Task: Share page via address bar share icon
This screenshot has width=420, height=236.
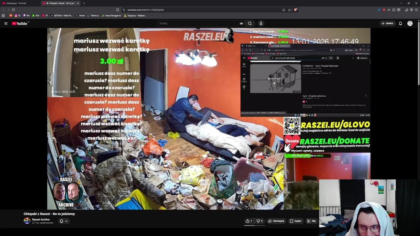Action: (289, 10)
